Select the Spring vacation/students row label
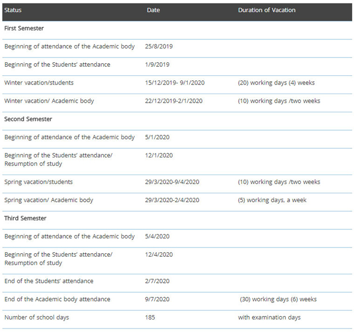Viewport: 354px width, 332px height. point(38,182)
